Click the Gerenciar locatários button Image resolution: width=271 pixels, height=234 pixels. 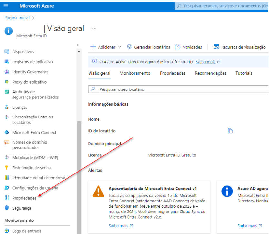click(x=148, y=47)
